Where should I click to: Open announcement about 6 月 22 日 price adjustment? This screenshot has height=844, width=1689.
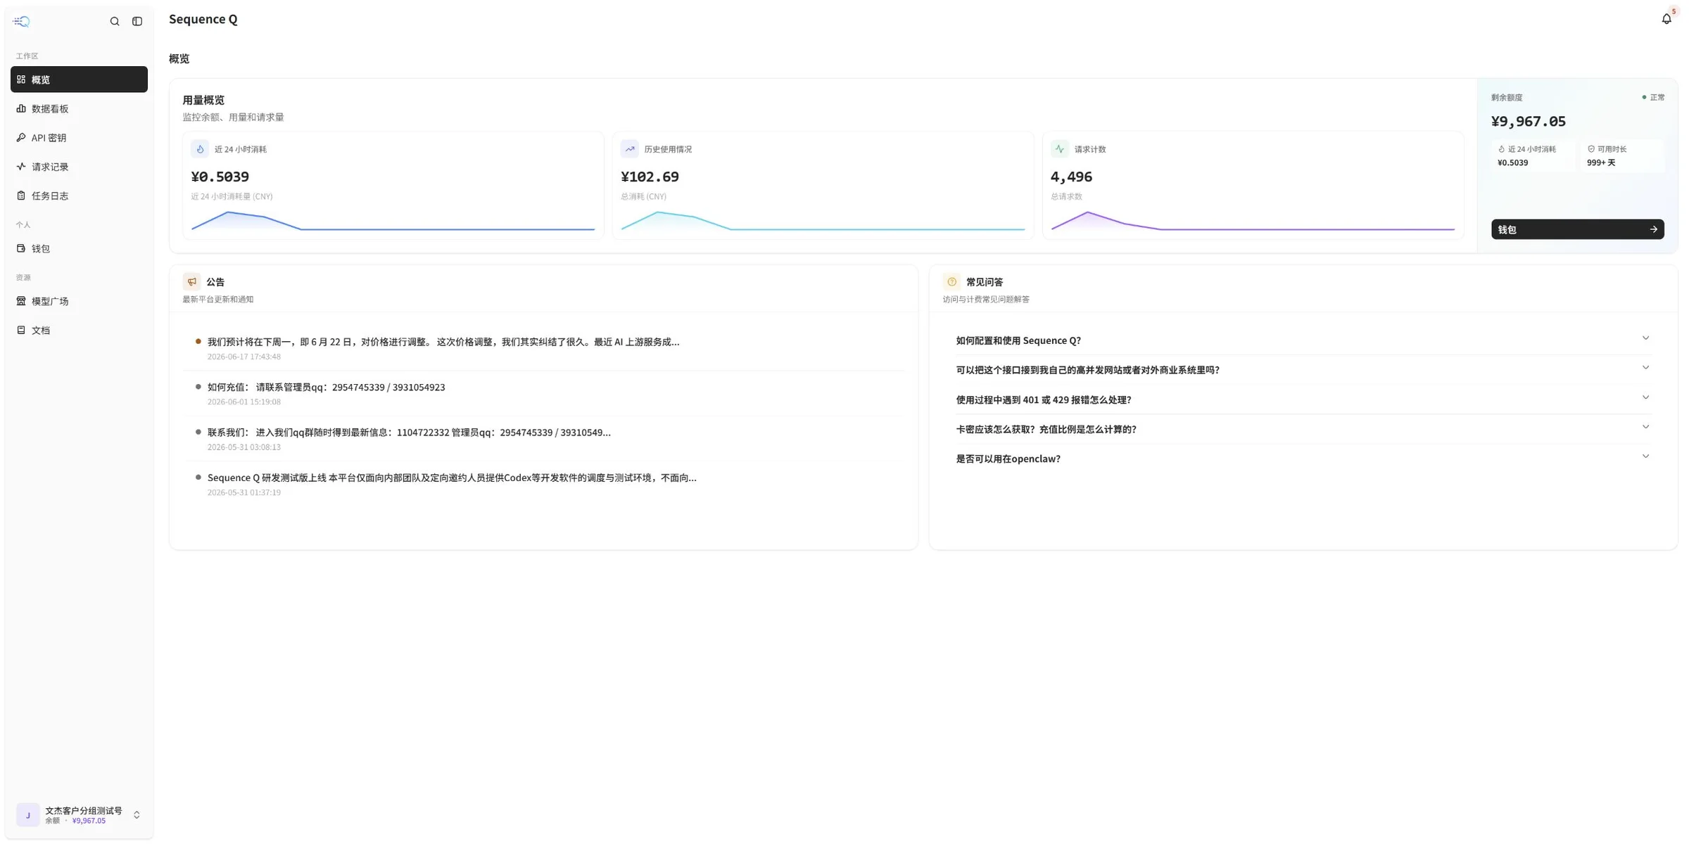[x=543, y=348]
